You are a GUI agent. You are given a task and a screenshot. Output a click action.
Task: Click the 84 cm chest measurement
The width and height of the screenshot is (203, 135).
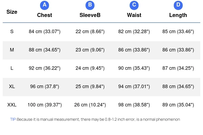(45, 32)
